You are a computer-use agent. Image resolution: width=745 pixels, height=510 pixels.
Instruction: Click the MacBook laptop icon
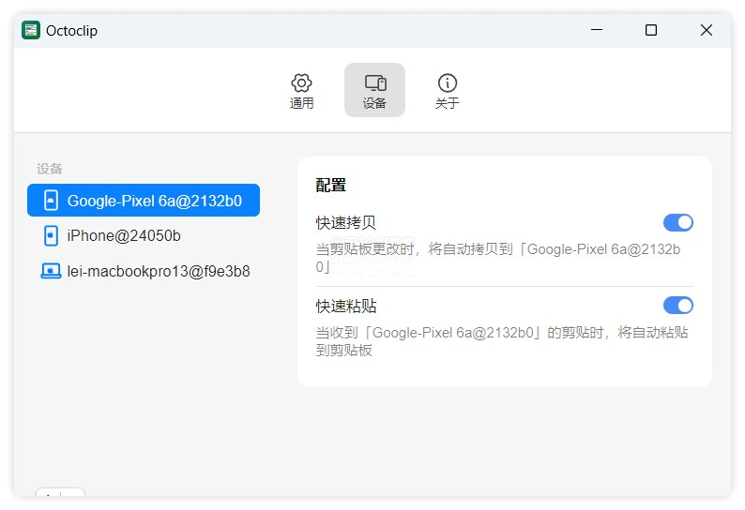point(51,271)
